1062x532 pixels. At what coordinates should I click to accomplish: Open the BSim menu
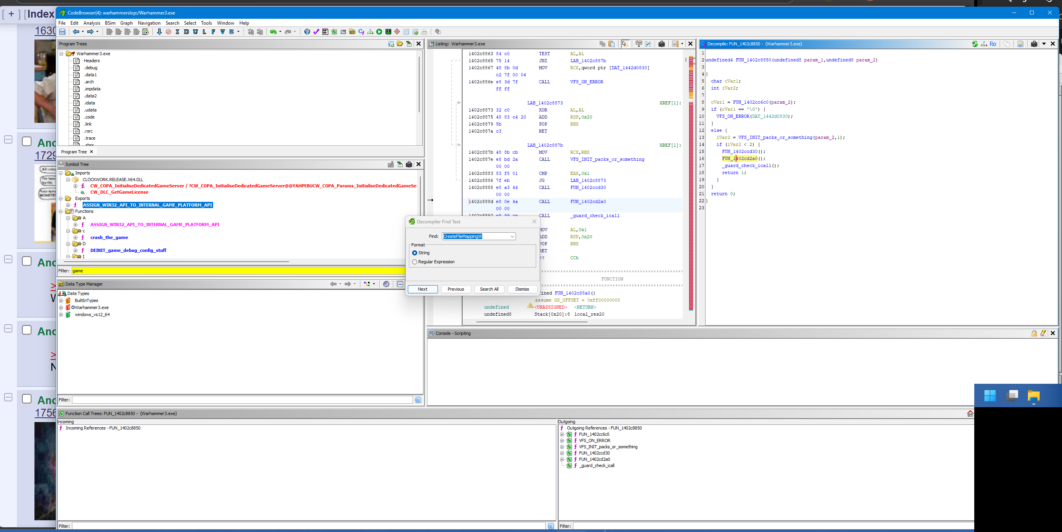(x=110, y=23)
